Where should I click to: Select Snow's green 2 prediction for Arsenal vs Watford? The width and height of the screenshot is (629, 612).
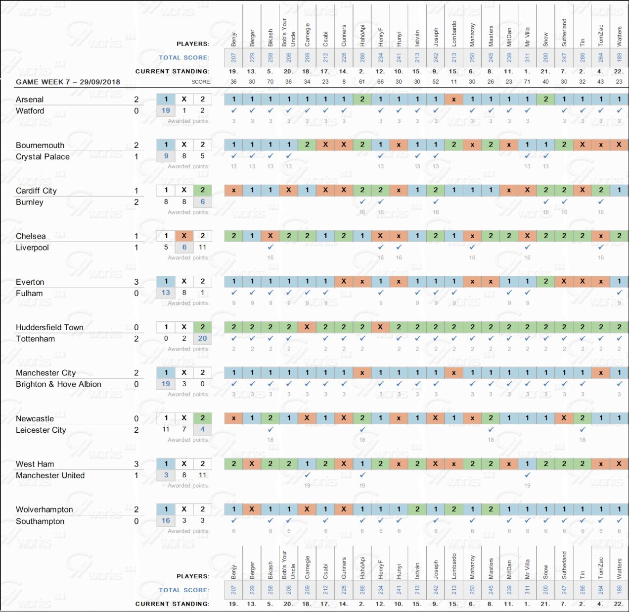546,99
